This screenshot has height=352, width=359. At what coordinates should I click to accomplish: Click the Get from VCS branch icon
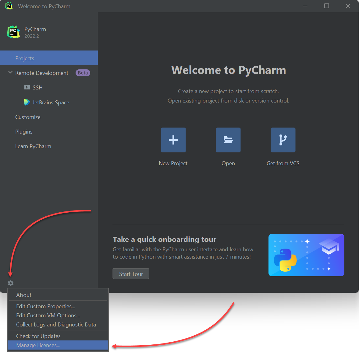point(283,140)
